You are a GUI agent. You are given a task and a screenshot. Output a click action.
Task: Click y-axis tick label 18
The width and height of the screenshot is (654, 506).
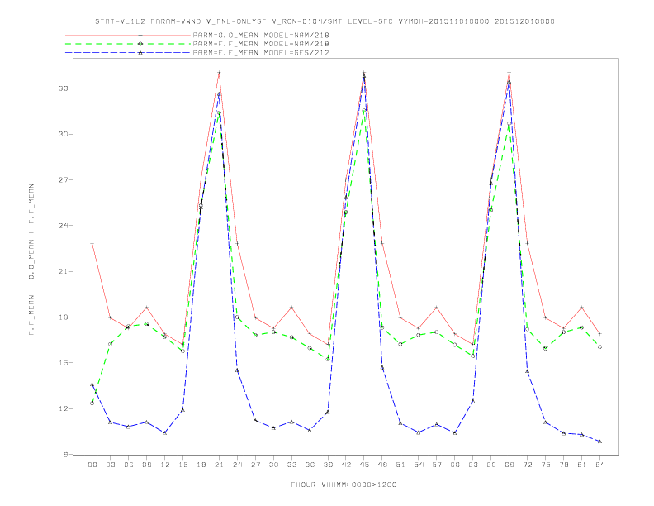tap(63, 317)
